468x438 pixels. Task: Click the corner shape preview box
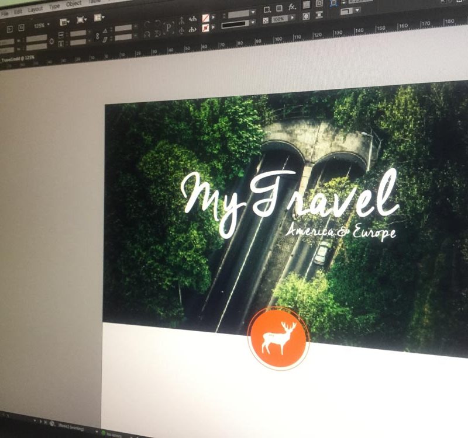pyautogui.click(x=346, y=12)
